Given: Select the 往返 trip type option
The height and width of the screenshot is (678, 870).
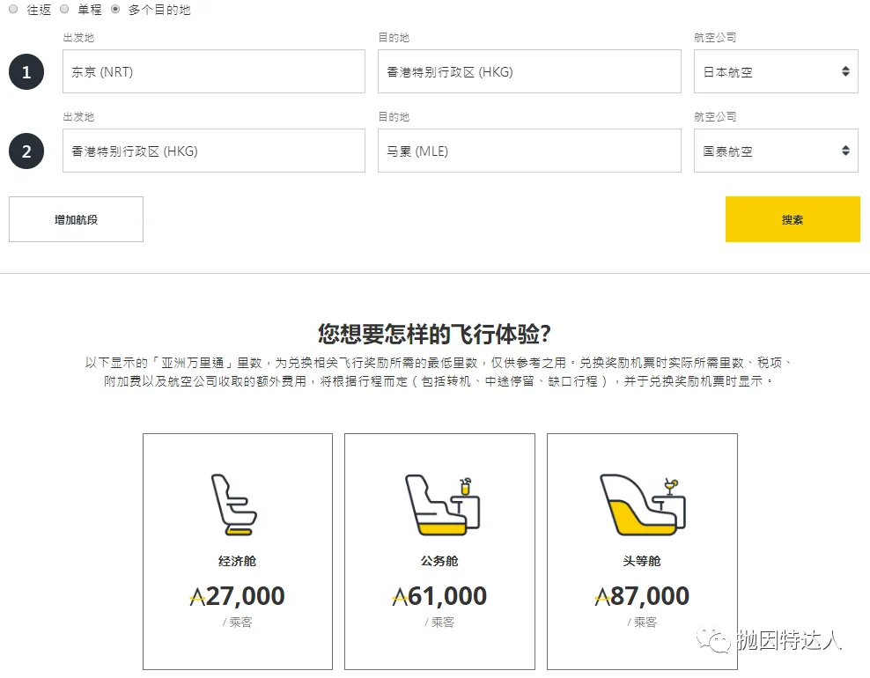Looking at the screenshot, I should (x=12, y=10).
